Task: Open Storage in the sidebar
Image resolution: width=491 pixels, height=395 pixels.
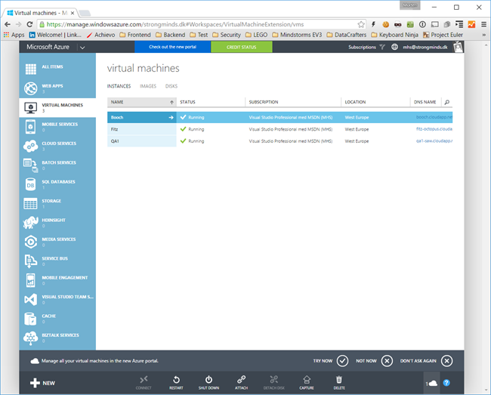Action: coord(57,203)
